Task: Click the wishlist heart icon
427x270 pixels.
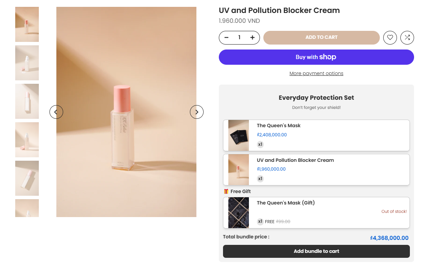Action: coord(390,37)
